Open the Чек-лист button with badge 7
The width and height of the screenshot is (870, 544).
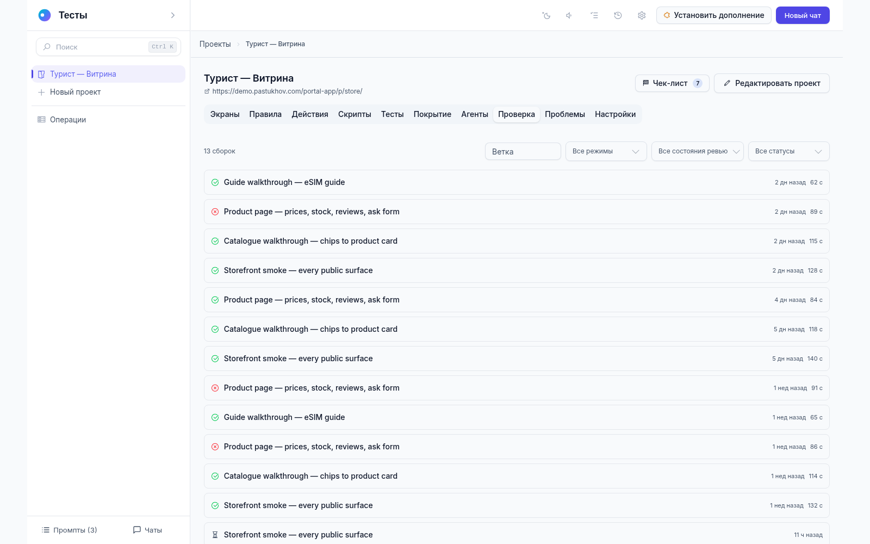click(672, 83)
